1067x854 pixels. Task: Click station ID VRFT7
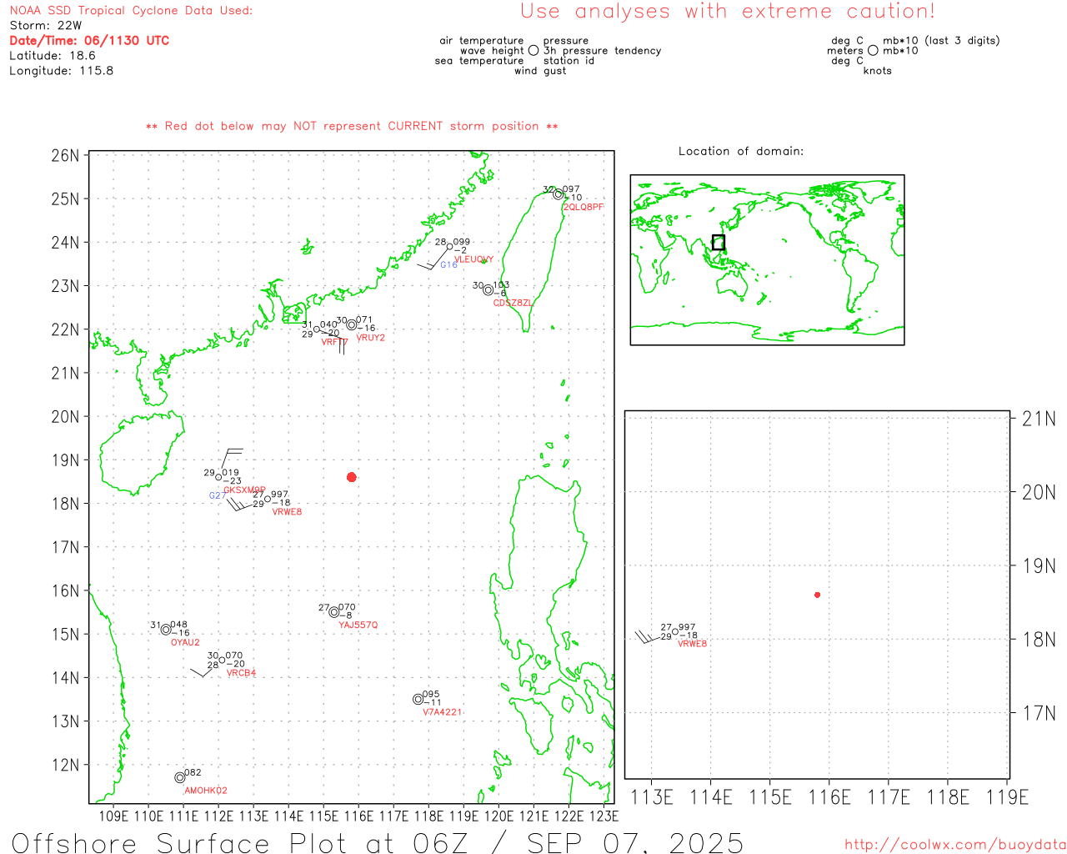[335, 342]
